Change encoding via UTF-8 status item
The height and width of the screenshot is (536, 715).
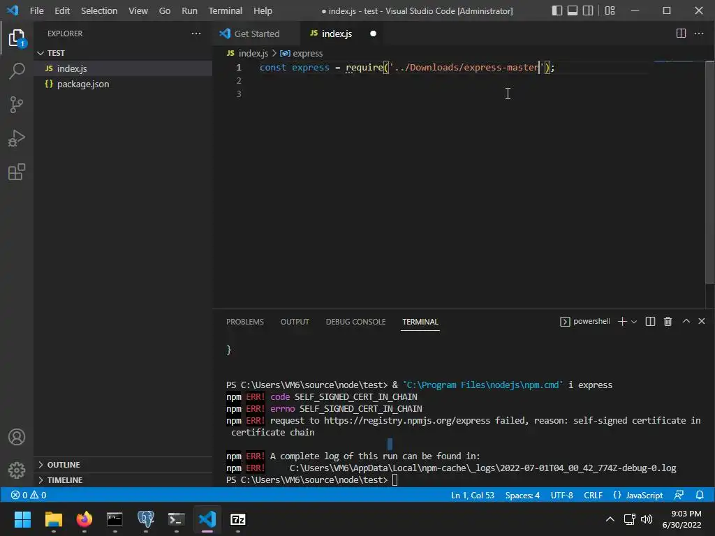(561, 495)
